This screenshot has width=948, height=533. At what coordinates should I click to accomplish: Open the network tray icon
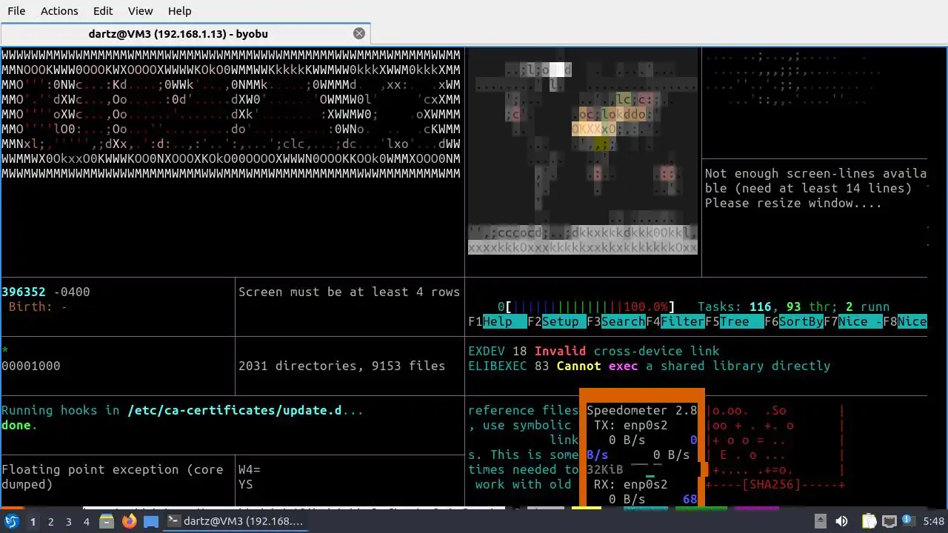pos(889,521)
